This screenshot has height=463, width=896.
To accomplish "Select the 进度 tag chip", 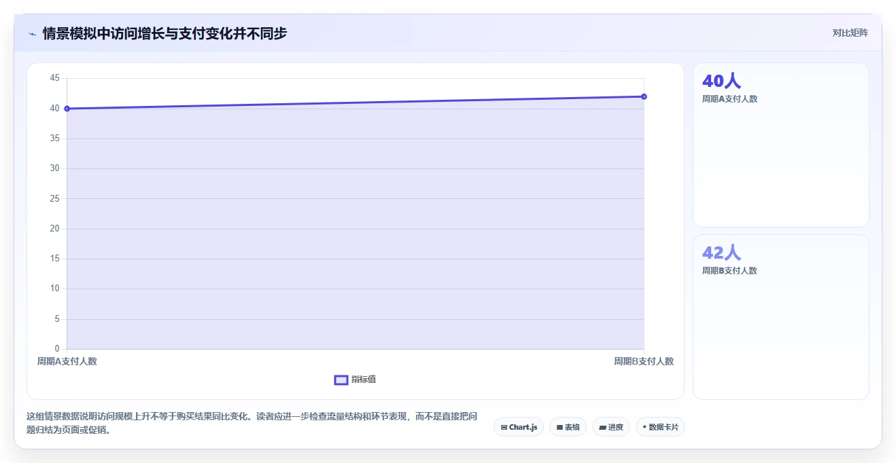I will tap(611, 427).
